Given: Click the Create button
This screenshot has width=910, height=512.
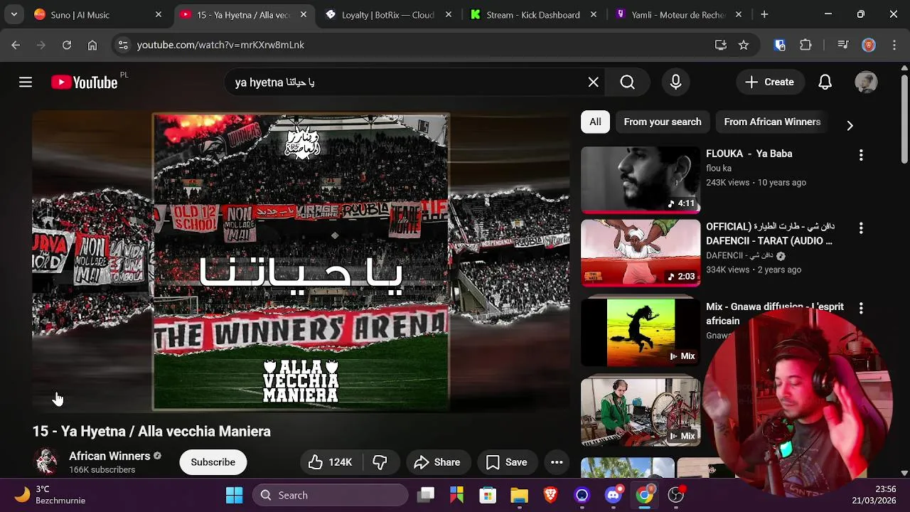Looking at the screenshot, I should click(769, 82).
